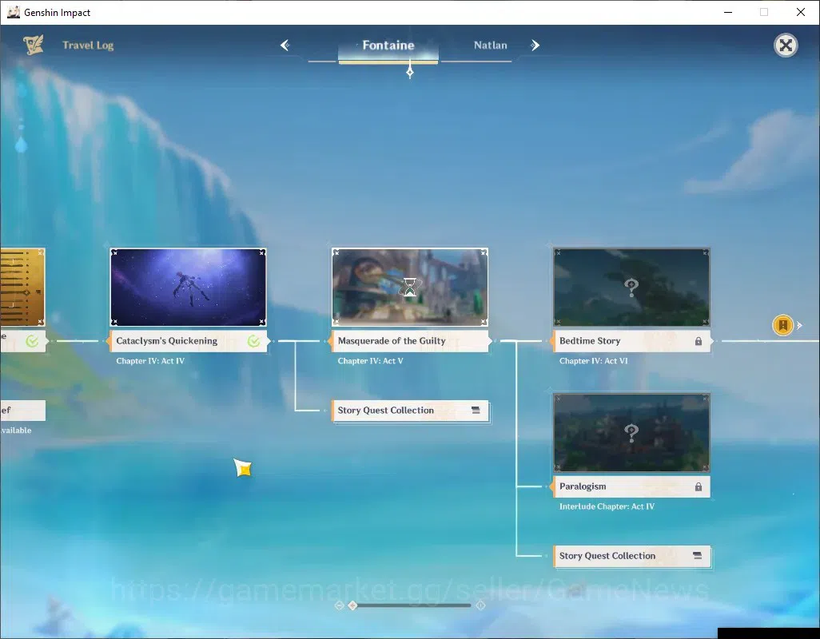Viewport: 820px width, 639px height.
Task: Click the "Interlude Chapter: Act IV" label
Action: click(x=607, y=506)
